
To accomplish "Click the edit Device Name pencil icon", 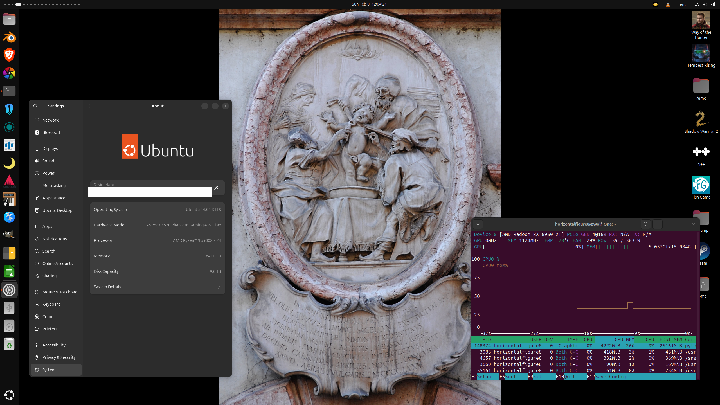I will coord(216,188).
